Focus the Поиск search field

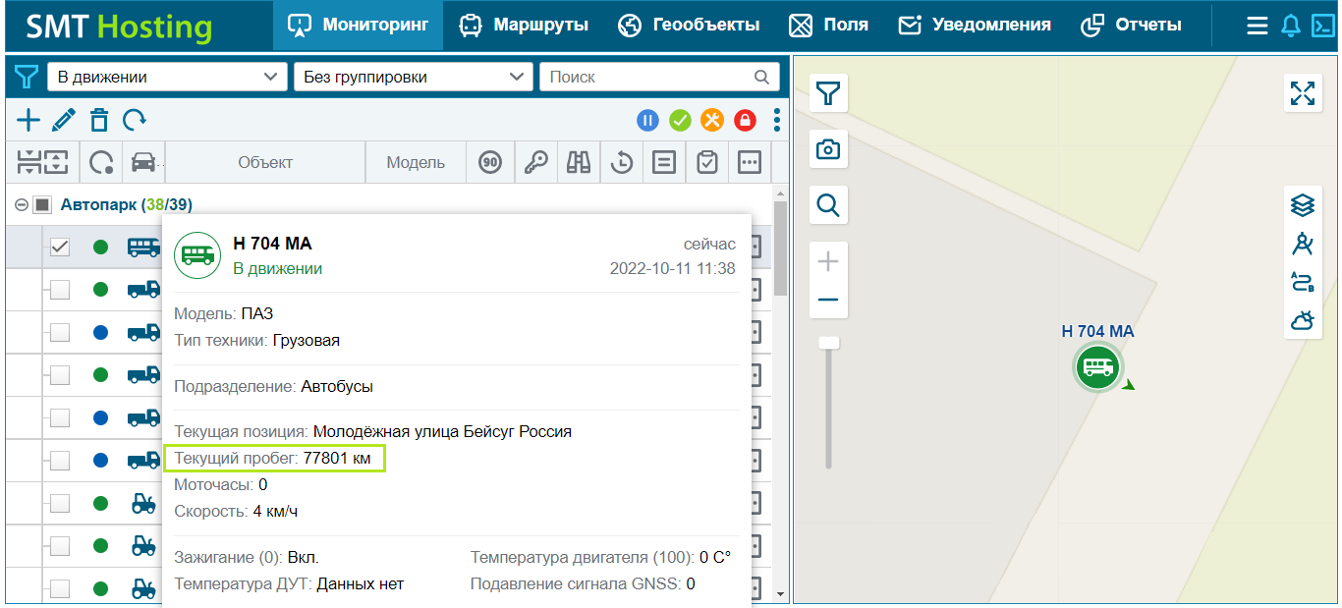[x=659, y=77]
